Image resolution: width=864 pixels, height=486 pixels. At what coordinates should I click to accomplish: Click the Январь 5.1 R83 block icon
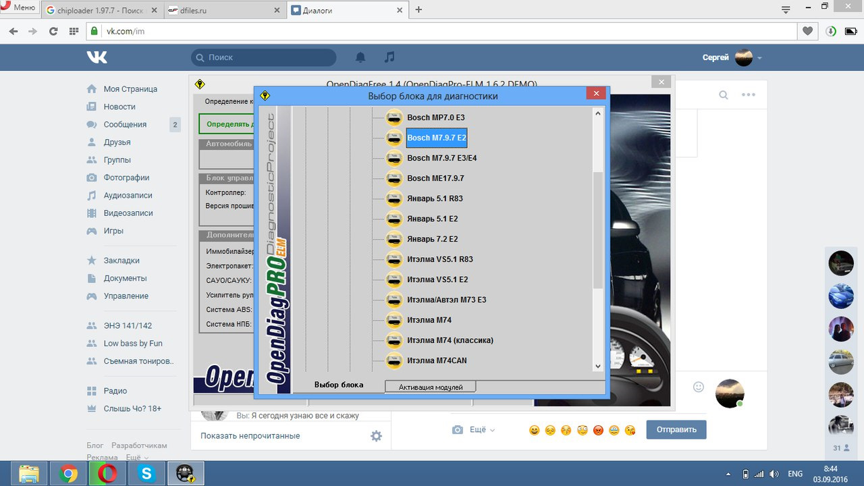[394, 198]
